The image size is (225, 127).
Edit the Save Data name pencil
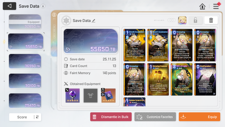point(93,20)
